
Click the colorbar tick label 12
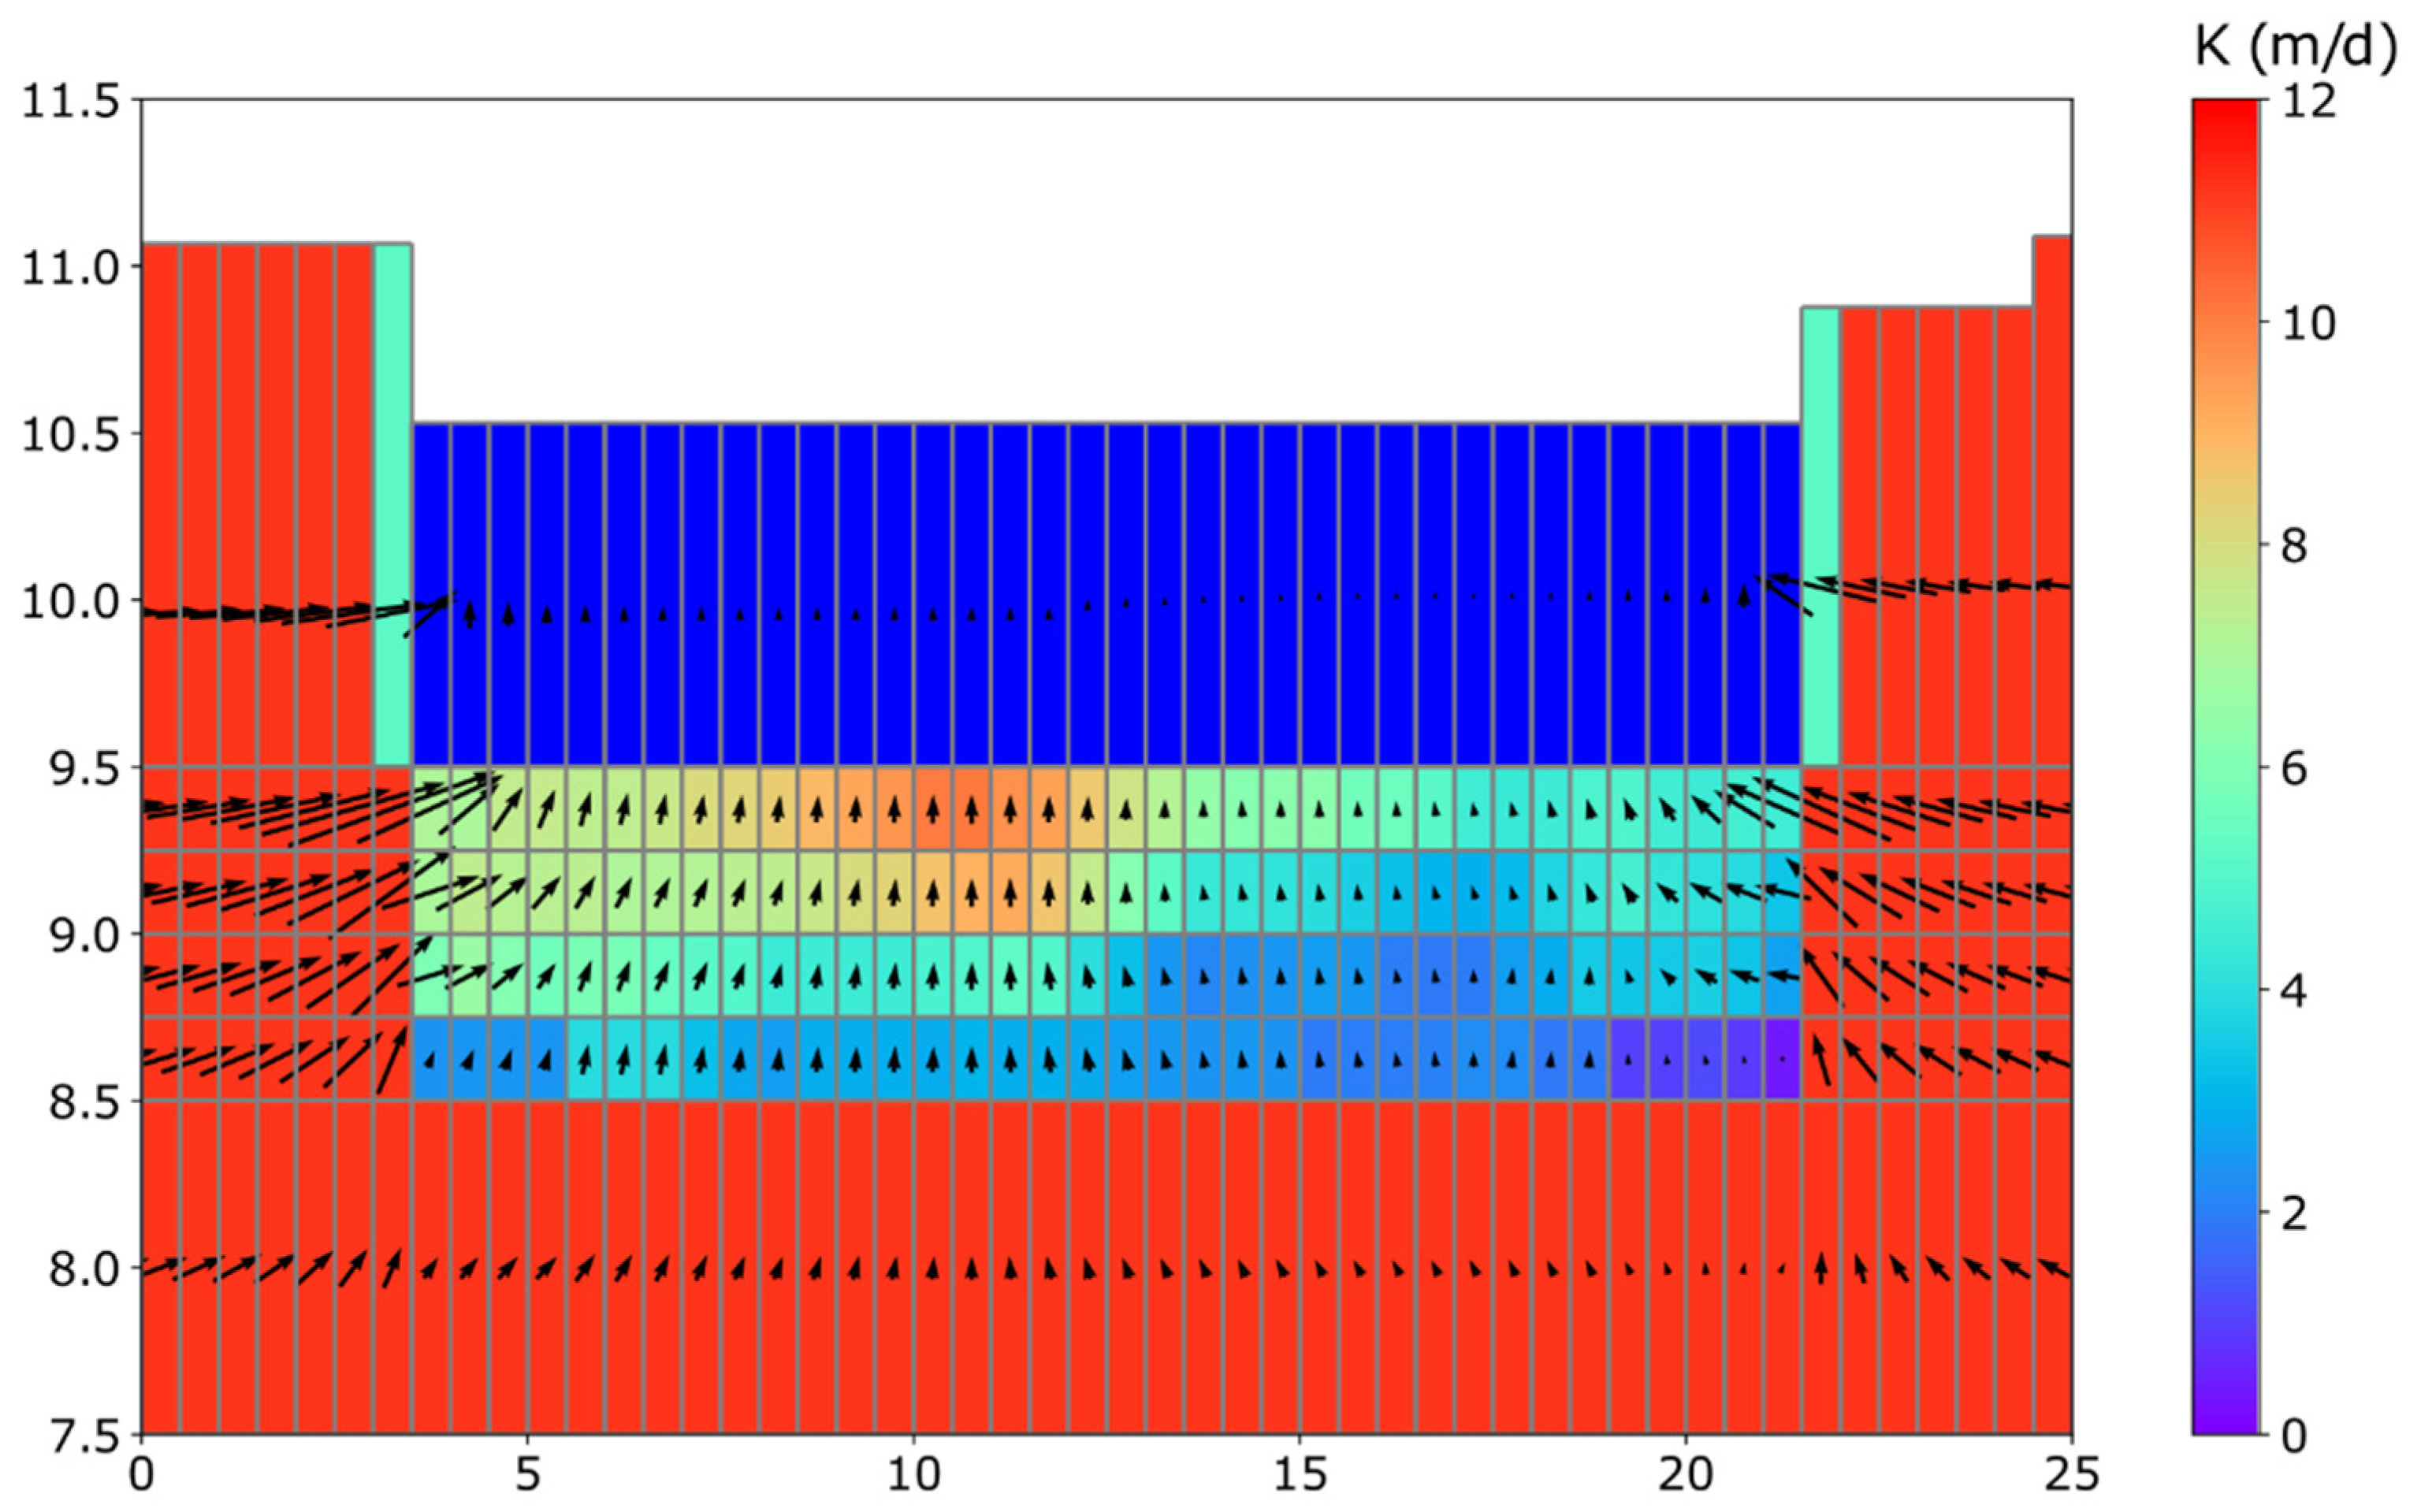pyautogui.click(x=2309, y=101)
